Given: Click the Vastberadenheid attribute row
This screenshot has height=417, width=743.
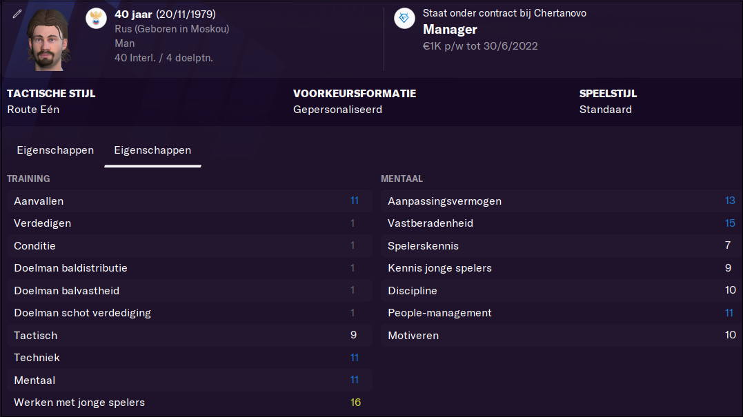Looking at the screenshot, I should [x=562, y=223].
